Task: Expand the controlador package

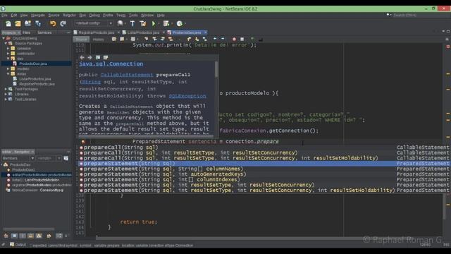Action: point(8,54)
